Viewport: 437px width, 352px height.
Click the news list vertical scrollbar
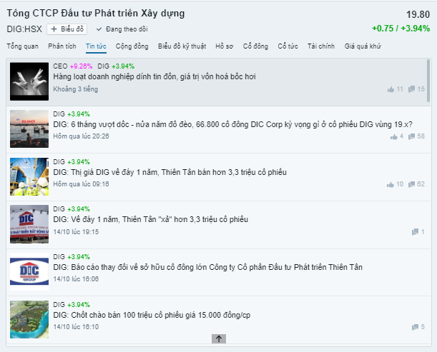click(428, 81)
